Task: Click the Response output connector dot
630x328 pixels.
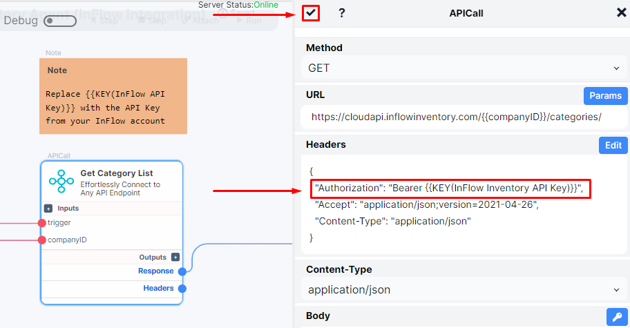Action: (182, 271)
